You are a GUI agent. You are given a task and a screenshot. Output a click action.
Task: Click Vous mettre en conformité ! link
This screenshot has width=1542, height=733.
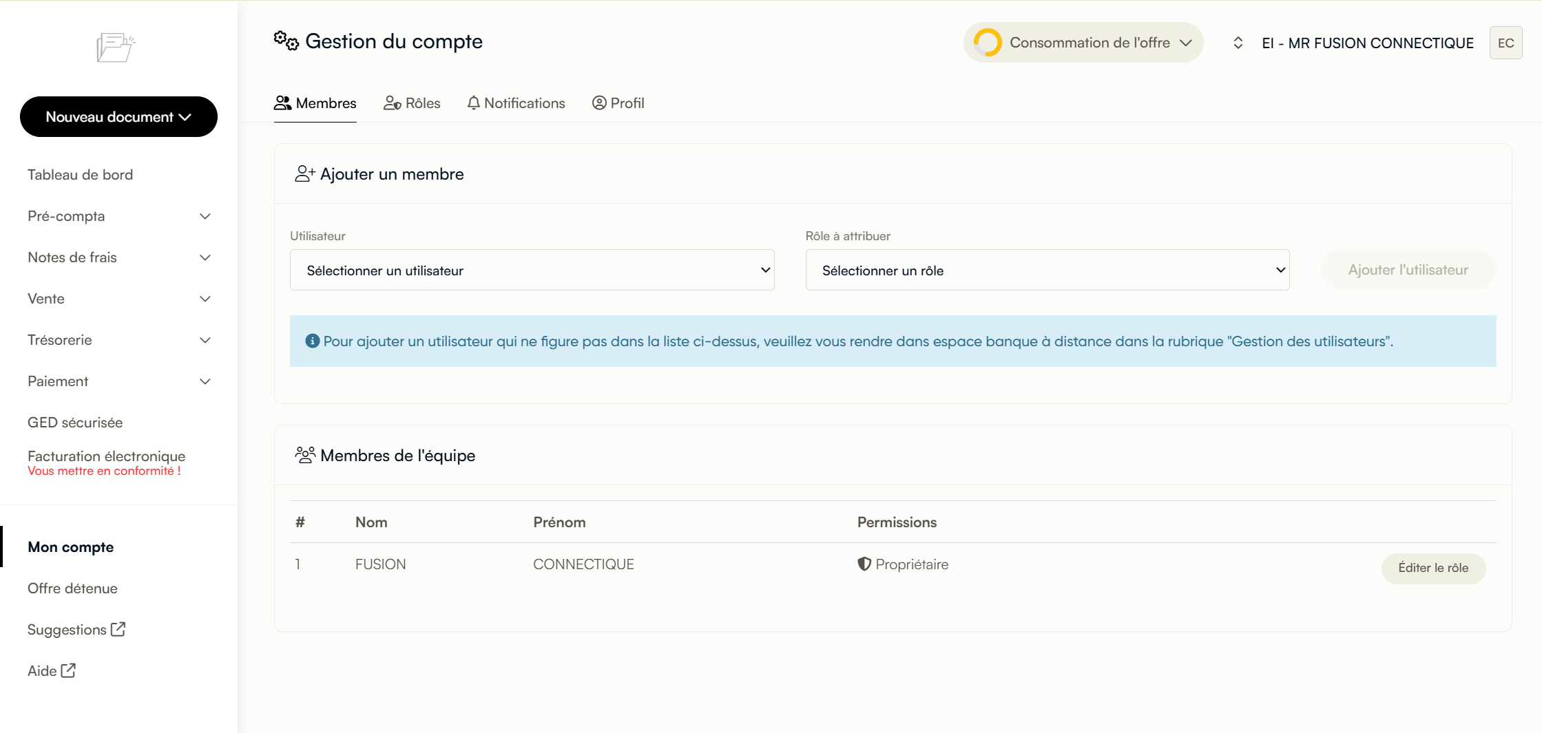(104, 471)
